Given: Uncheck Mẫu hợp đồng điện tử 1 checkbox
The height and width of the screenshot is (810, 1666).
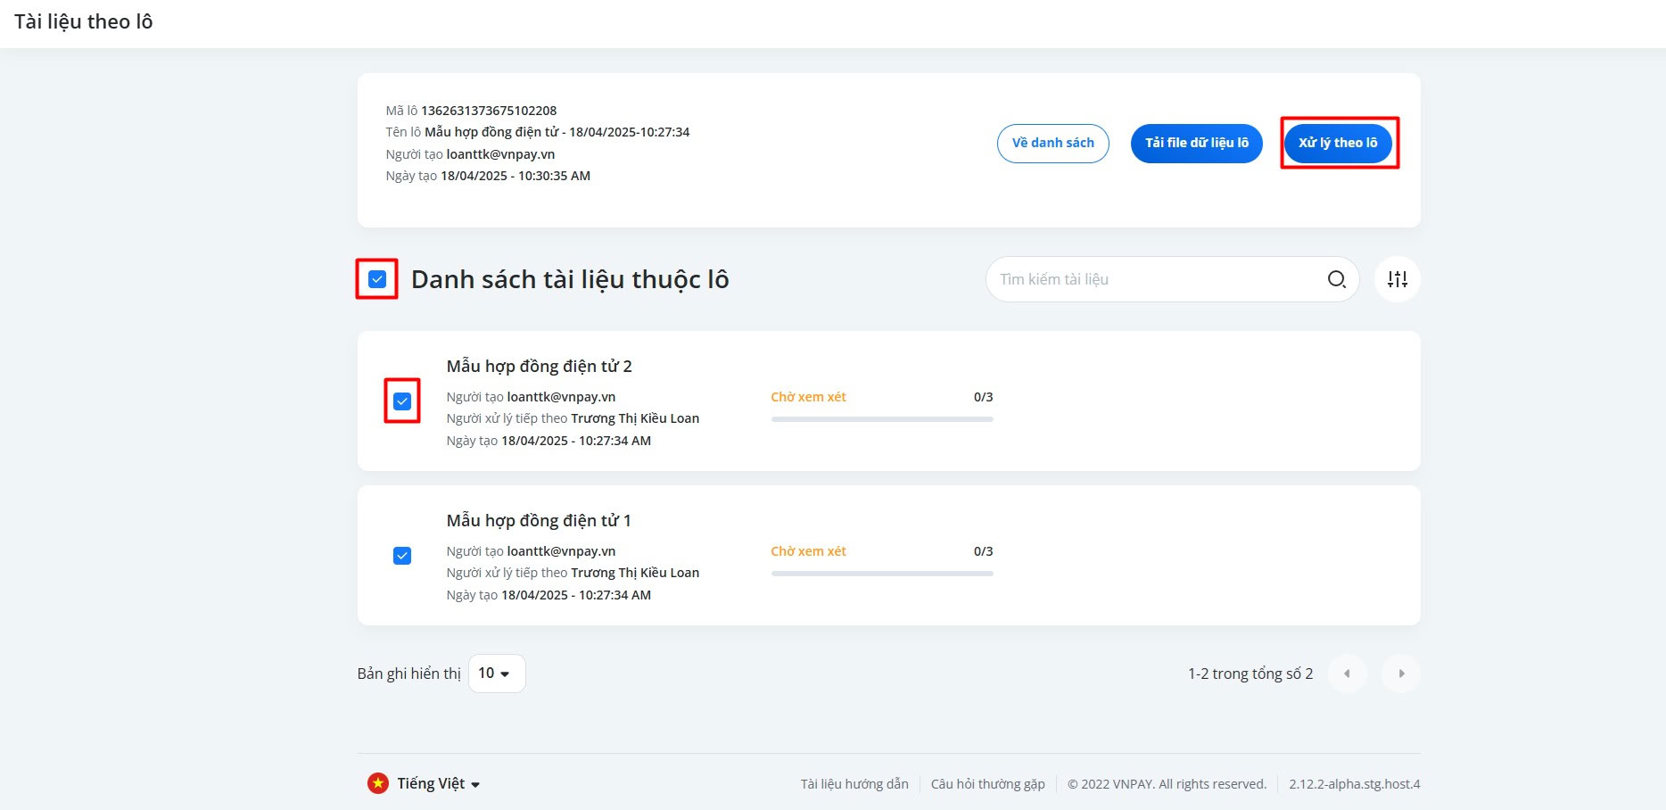Looking at the screenshot, I should pyautogui.click(x=402, y=556).
